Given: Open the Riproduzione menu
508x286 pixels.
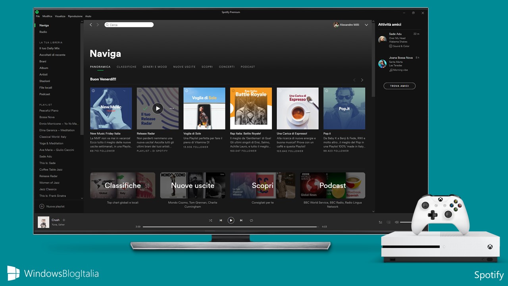Looking at the screenshot, I should pyautogui.click(x=75, y=16).
